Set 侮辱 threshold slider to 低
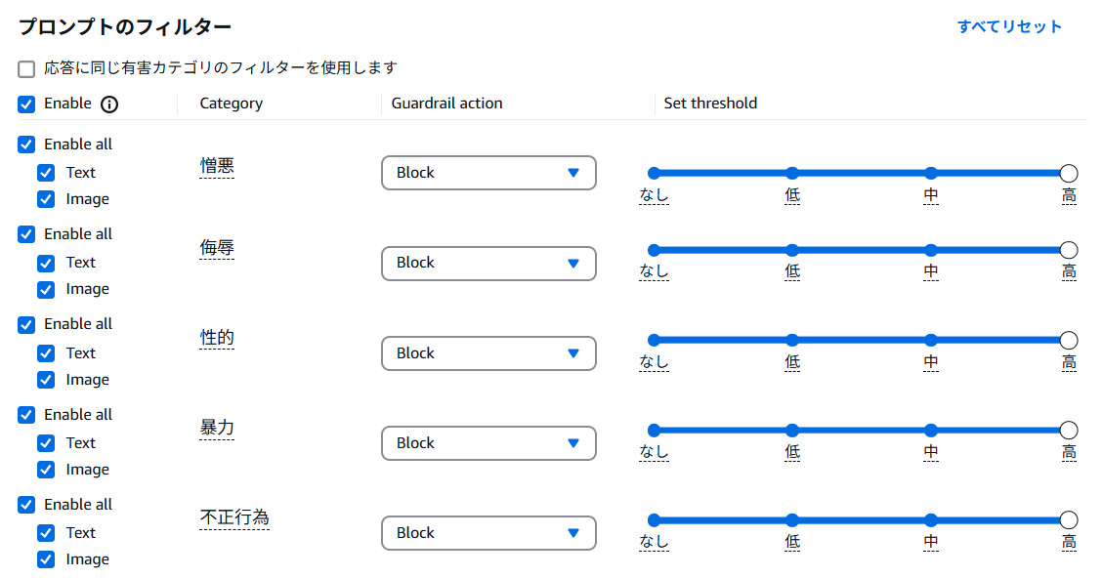The image size is (1102, 578). click(x=792, y=250)
